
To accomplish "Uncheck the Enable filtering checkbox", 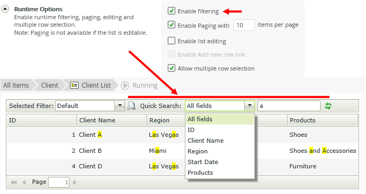I will click(x=172, y=11).
